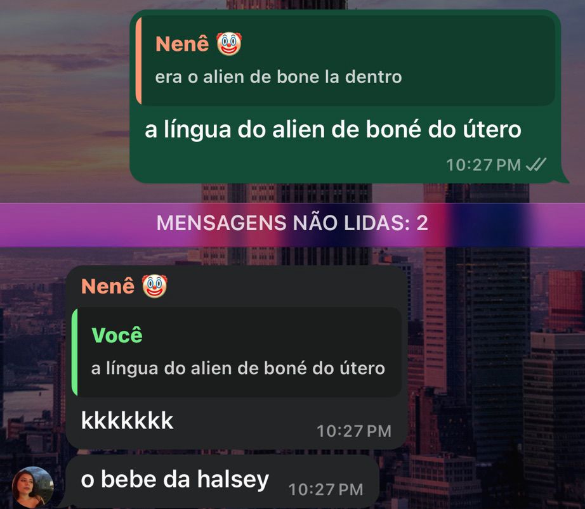
Task: Tap the timestamp on the 'o bebe da halsey' bubble
Action: pyautogui.click(x=325, y=489)
